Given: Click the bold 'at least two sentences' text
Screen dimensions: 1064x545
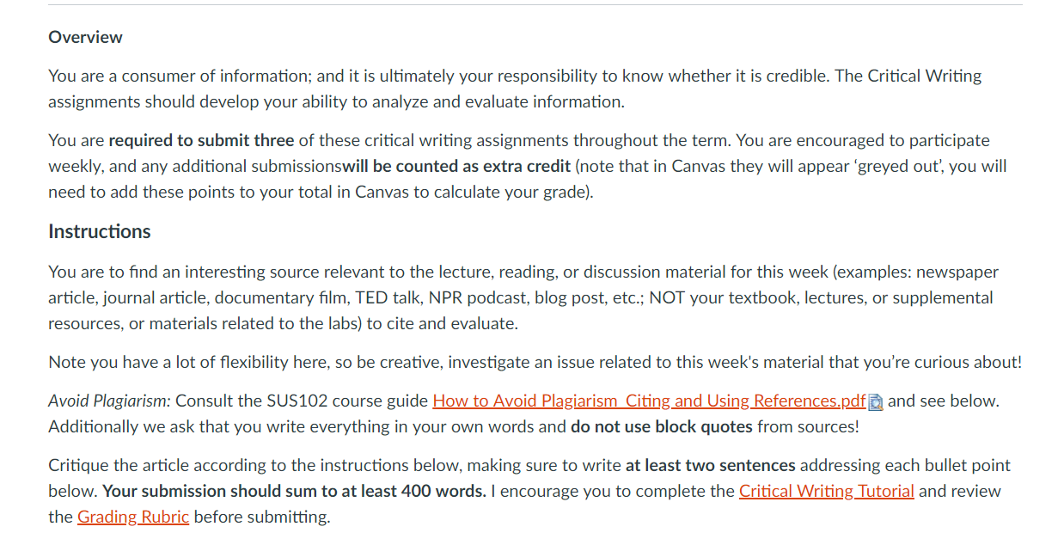Looking at the screenshot, I should coord(711,465).
